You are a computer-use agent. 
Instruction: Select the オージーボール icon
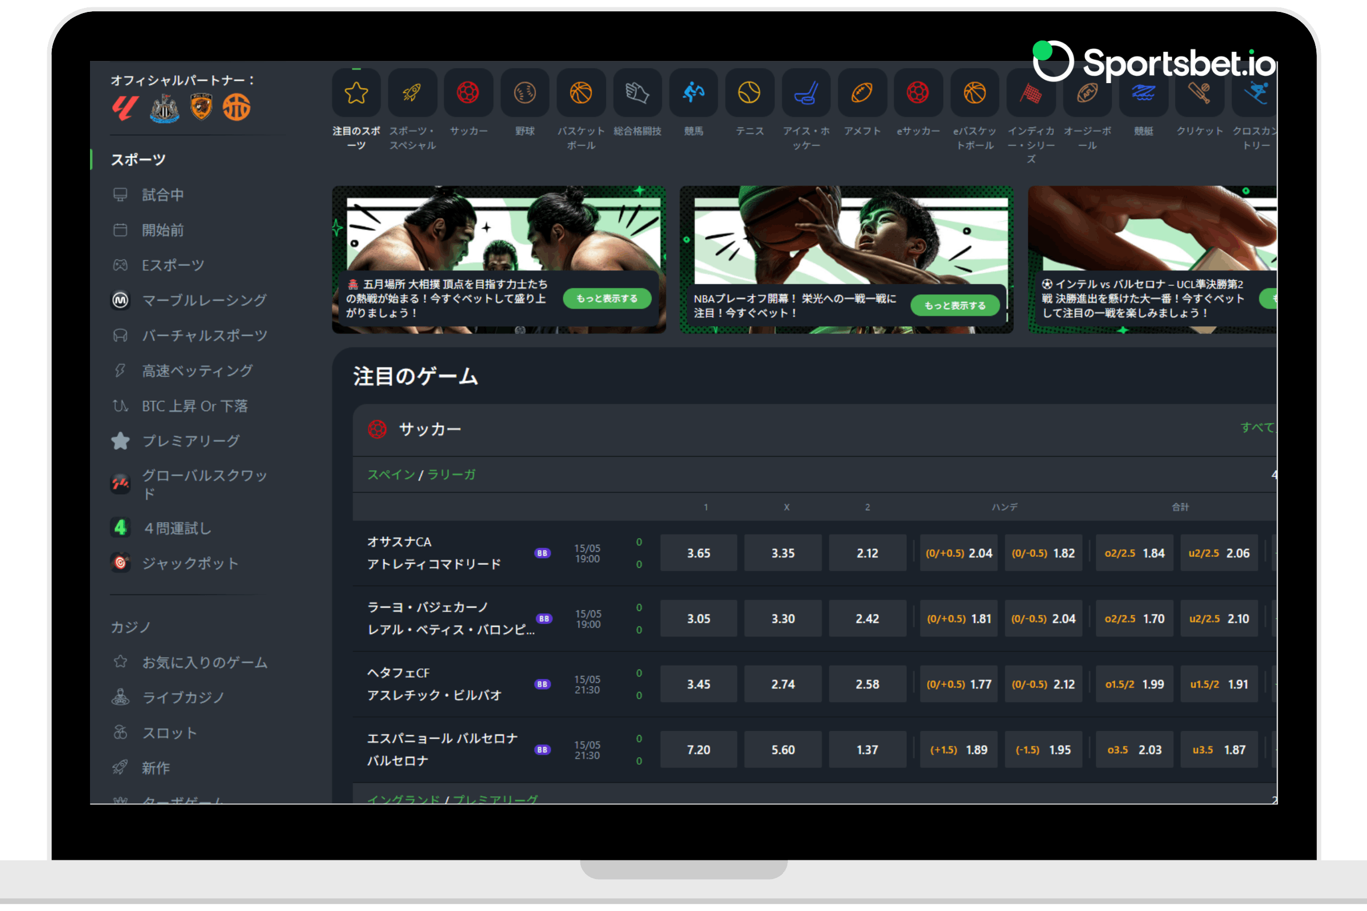(1087, 92)
